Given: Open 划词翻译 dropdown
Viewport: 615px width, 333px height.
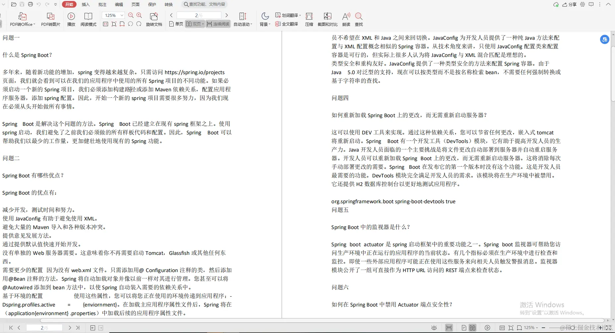Looking at the screenshot, I should 288,15.
